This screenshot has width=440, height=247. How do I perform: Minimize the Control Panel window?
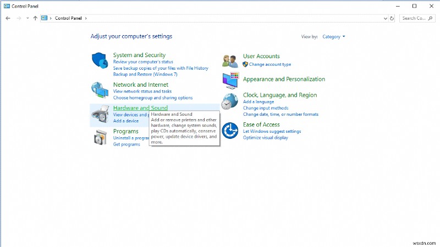398,6
